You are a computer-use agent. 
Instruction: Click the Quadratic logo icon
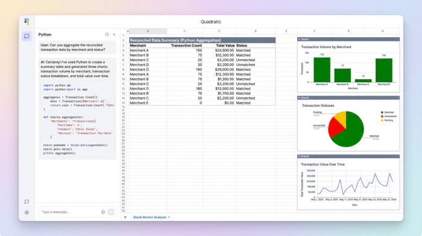[x=27, y=22]
